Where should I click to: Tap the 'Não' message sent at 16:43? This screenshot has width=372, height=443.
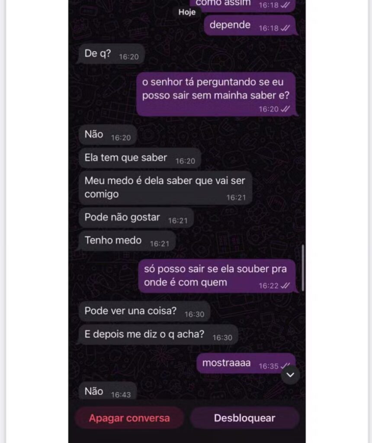pyautogui.click(x=108, y=391)
